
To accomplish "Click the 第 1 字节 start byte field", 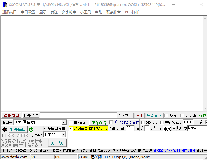I will pos(147,128).
